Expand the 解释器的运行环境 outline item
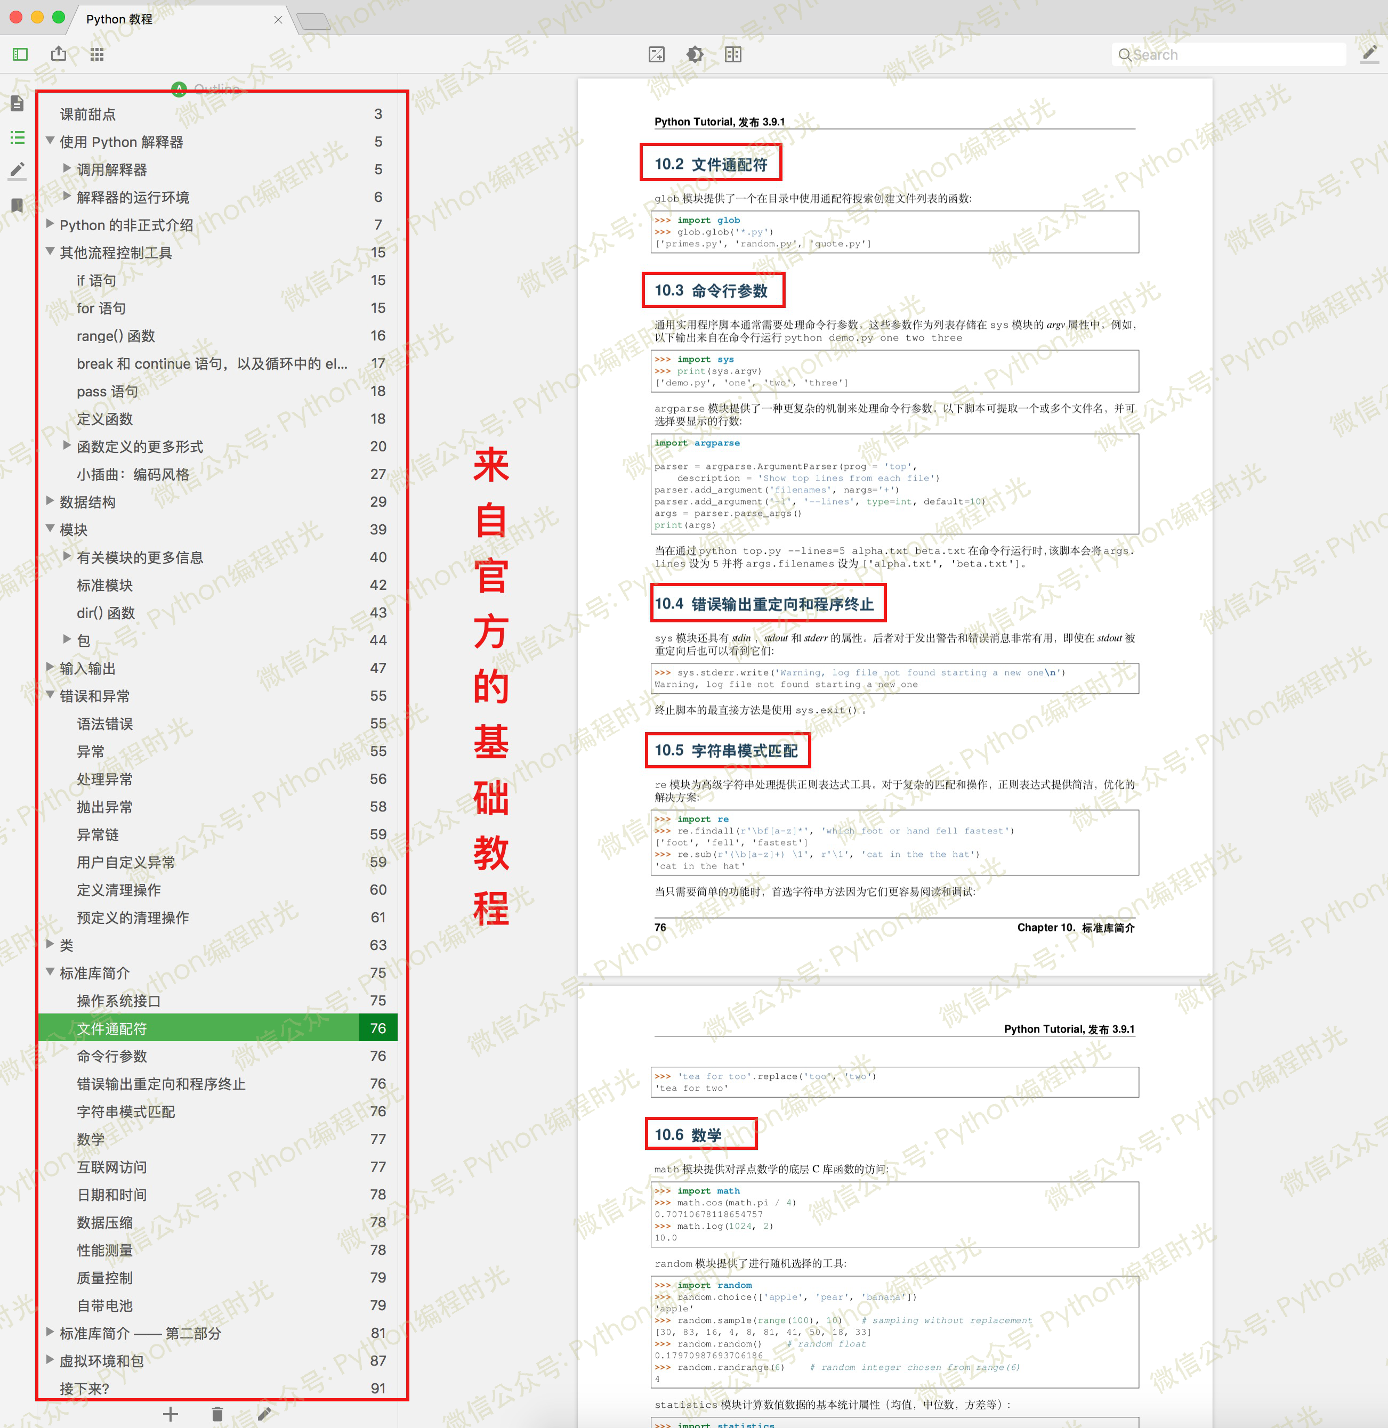Screen dimensions: 1388x1428 point(67,196)
